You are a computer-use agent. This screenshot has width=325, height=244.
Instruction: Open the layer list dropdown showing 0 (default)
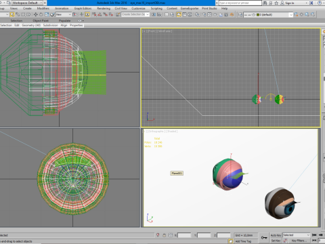268,14
